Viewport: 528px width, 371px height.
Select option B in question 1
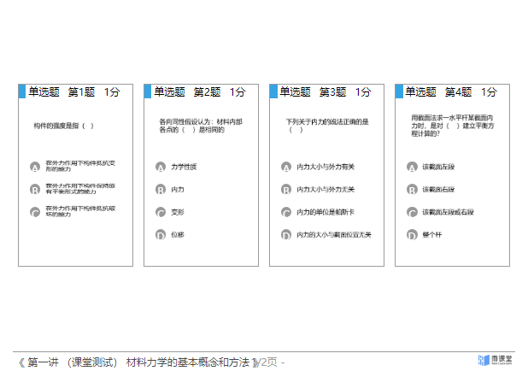35,190
